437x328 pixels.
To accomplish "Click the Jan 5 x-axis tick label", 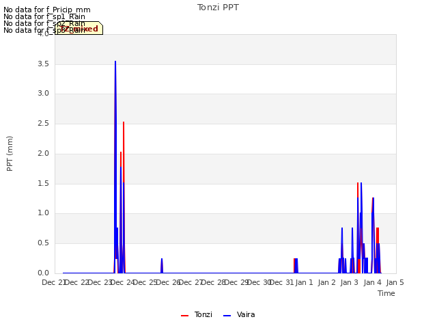I will point(395,282).
